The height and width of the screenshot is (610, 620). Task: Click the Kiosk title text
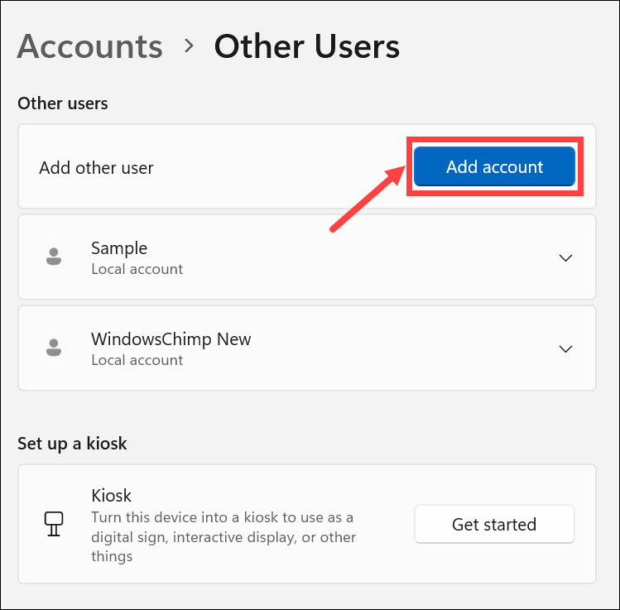pos(112,496)
